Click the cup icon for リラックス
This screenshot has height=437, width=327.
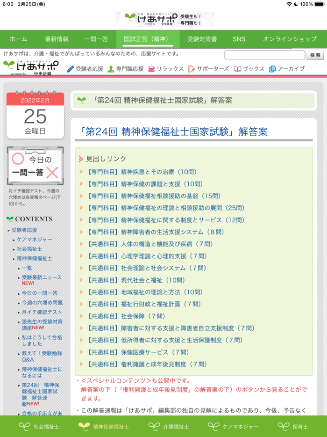(151, 69)
